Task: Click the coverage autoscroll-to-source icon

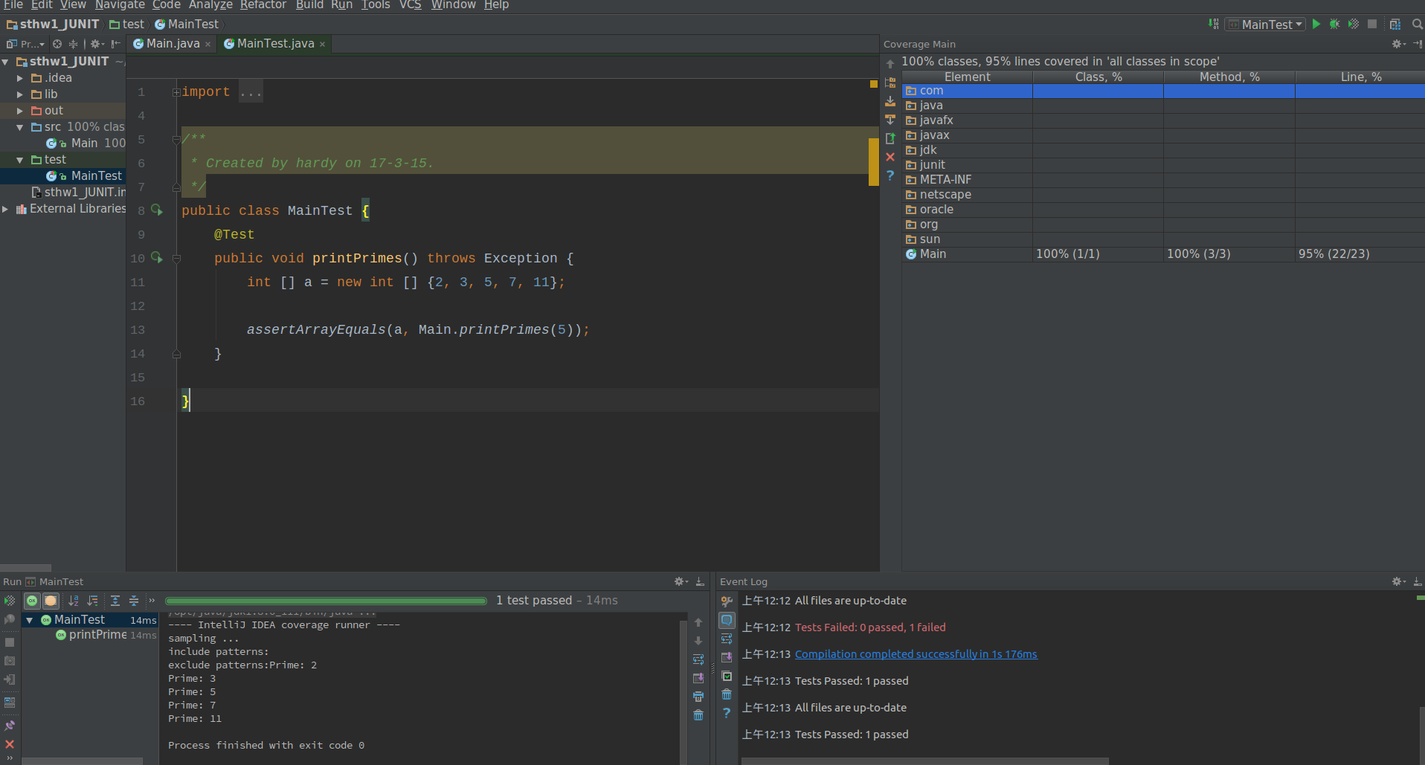Action: coord(890,101)
